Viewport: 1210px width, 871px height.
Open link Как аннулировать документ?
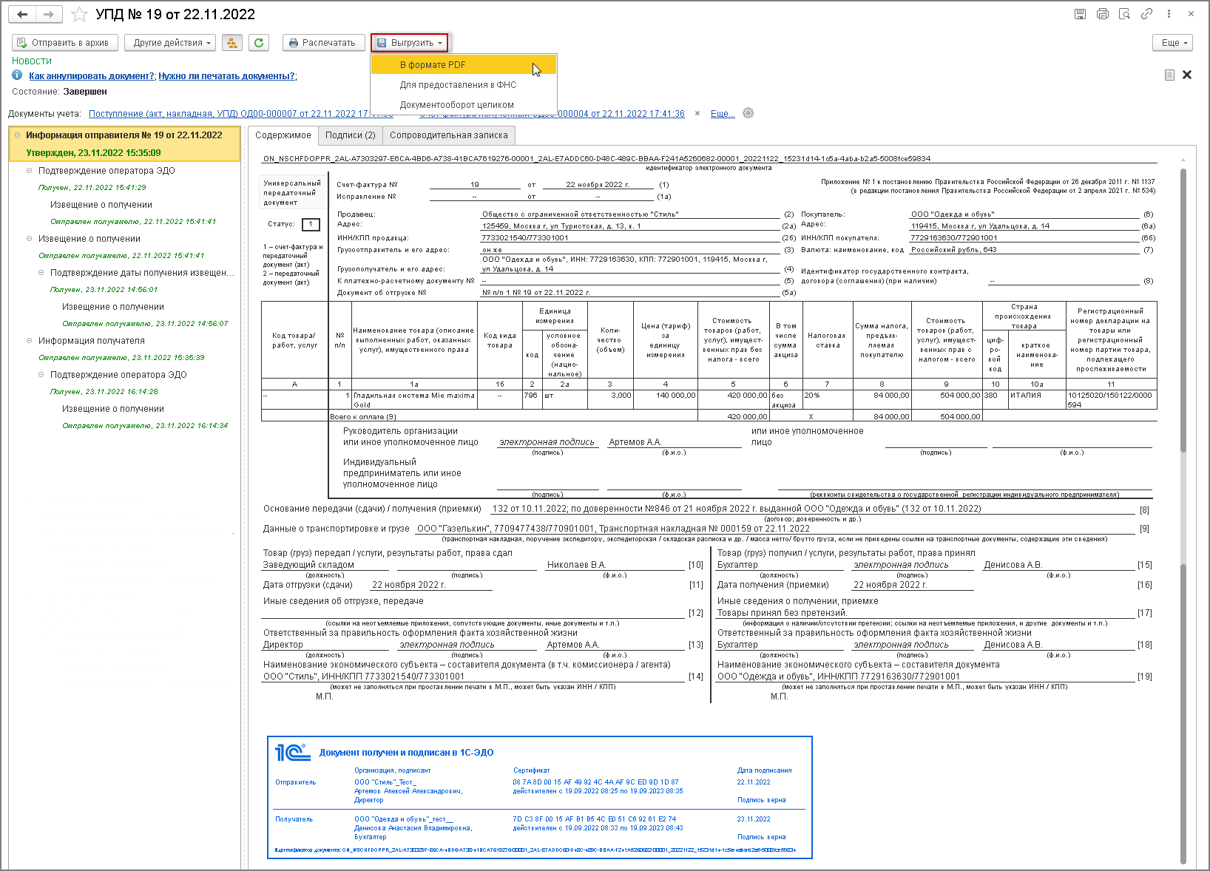point(92,76)
